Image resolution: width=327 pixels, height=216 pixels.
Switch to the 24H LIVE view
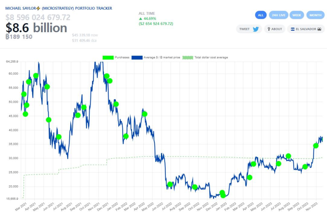tap(278, 15)
